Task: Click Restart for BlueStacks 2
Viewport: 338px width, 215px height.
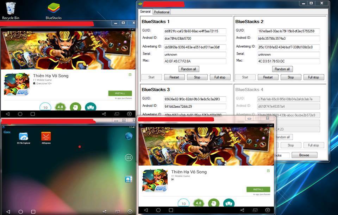Action: [268, 77]
